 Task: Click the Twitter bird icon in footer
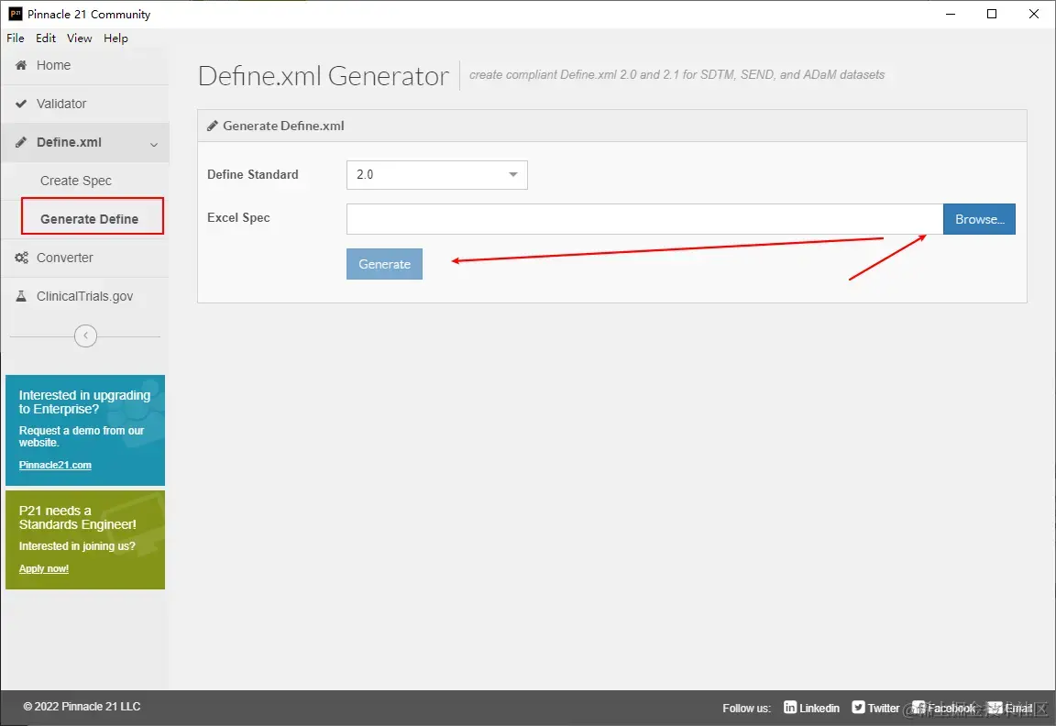pos(858,707)
